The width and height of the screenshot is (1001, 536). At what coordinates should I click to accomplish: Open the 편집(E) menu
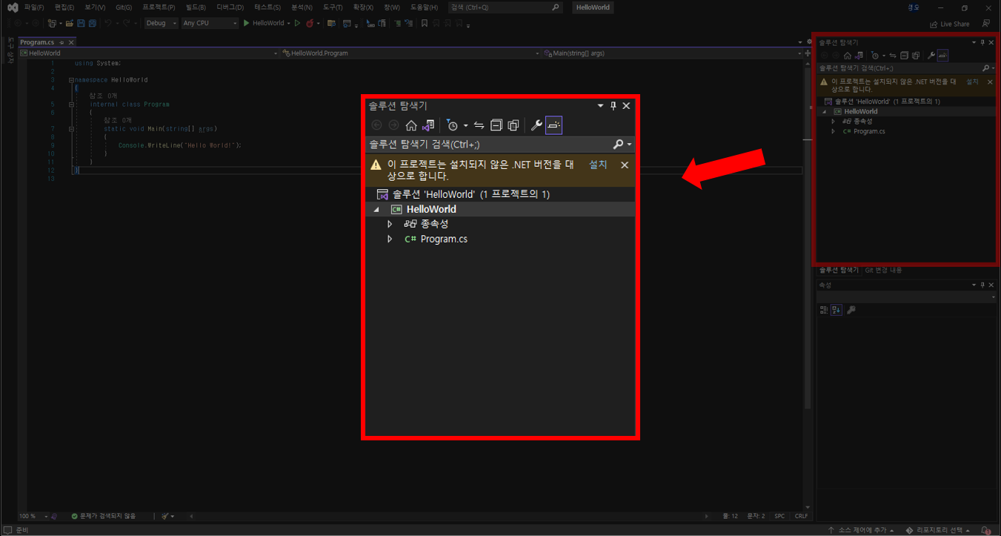(64, 7)
